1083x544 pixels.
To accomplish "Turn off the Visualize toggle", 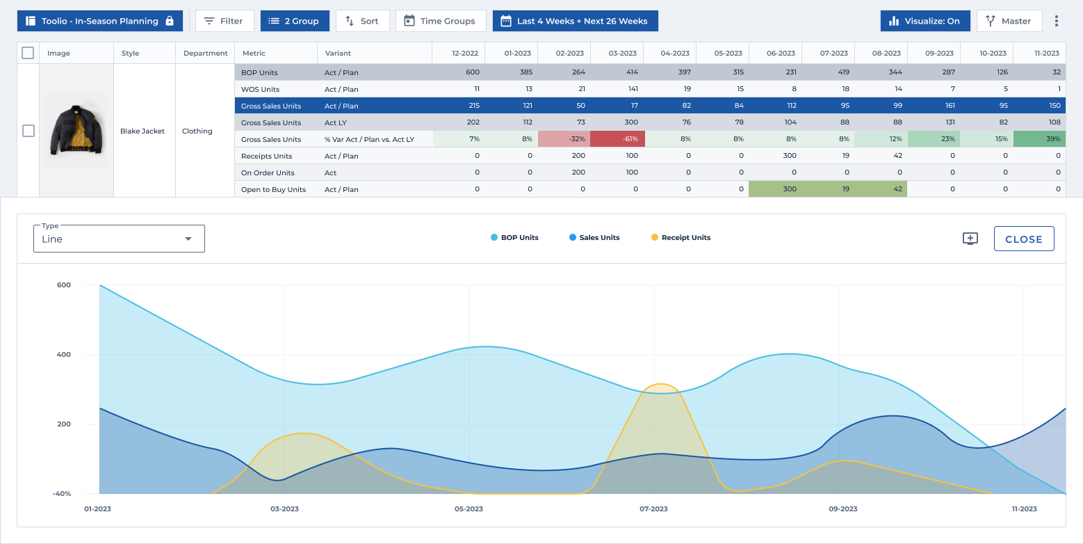I will 925,21.
